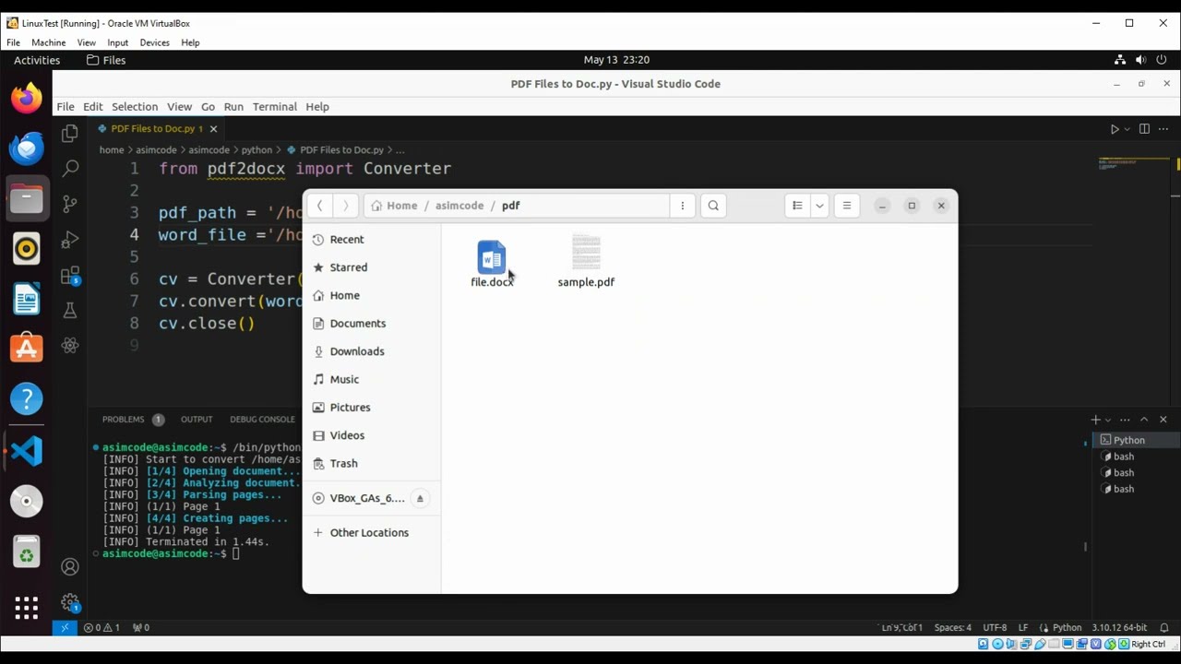Open VS Code Terminal menu
This screenshot has width=1181, height=664.
275,107
